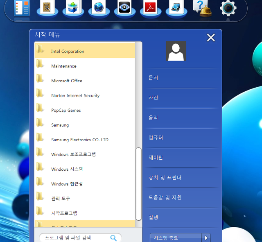Expand PopCap Games folder label

66,110
